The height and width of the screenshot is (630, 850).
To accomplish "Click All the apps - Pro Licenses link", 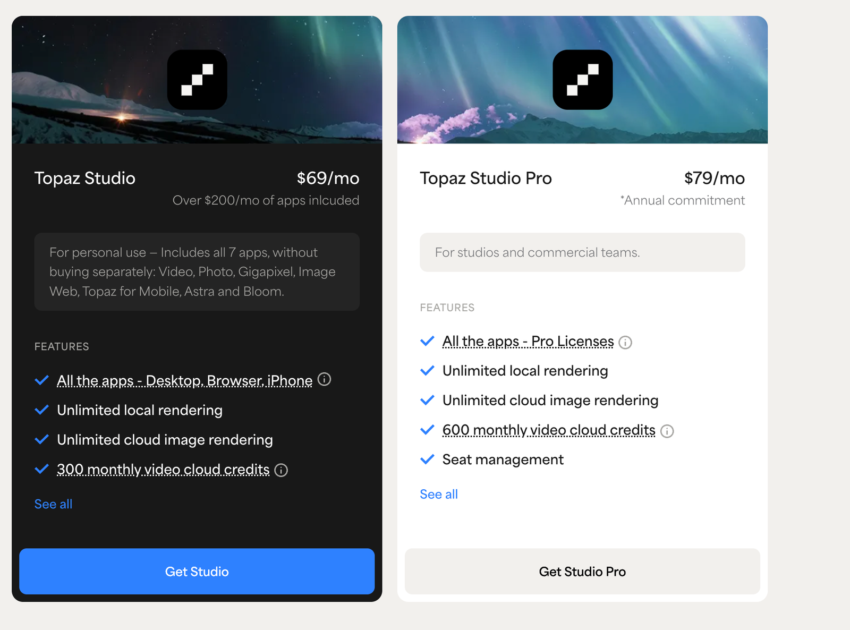I will click(528, 342).
